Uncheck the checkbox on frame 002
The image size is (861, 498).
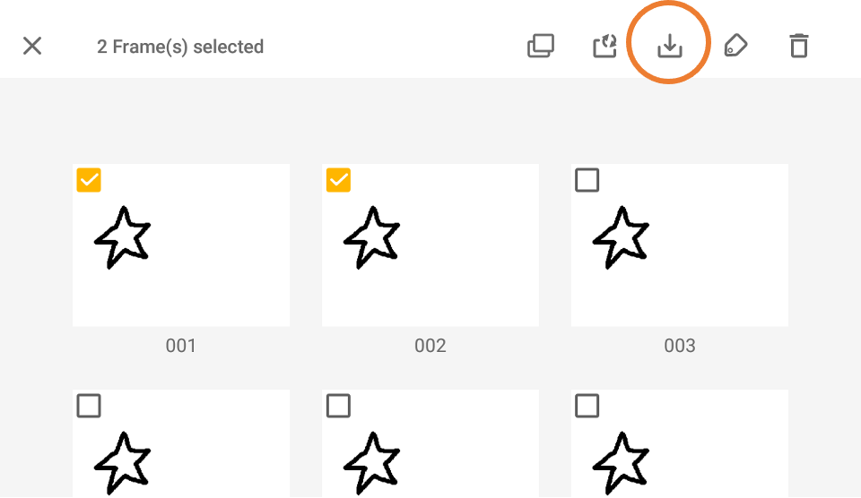(338, 180)
